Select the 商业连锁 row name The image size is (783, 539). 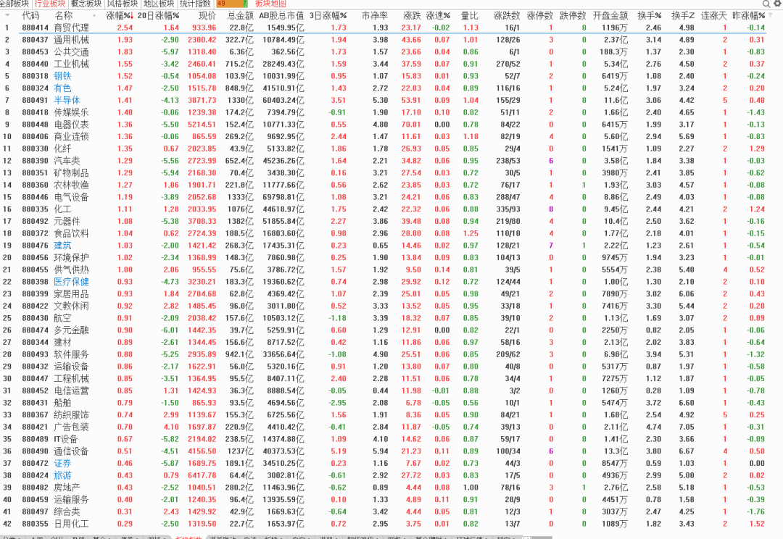[x=71, y=136]
